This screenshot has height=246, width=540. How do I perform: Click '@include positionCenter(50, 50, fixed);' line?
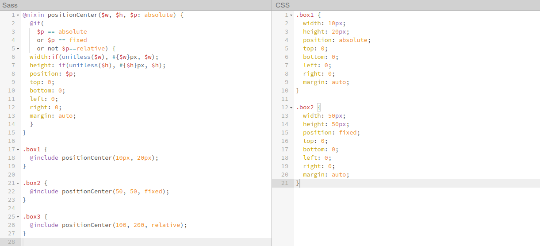[x=100, y=191]
